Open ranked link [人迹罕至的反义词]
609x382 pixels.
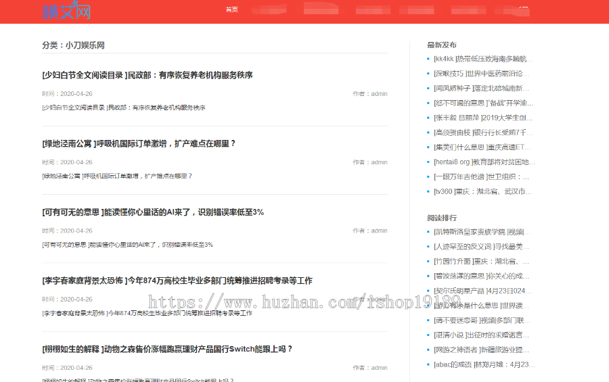(481, 247)
